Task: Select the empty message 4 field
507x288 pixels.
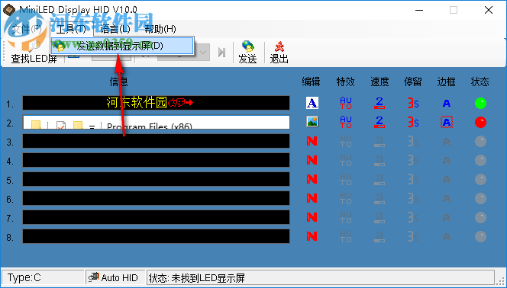Action: [157, 160]
